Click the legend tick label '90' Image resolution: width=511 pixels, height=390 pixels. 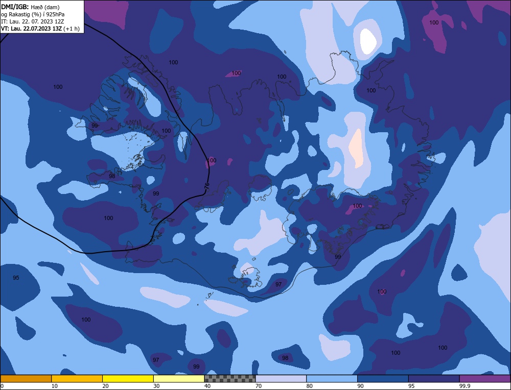pos(360,386)
